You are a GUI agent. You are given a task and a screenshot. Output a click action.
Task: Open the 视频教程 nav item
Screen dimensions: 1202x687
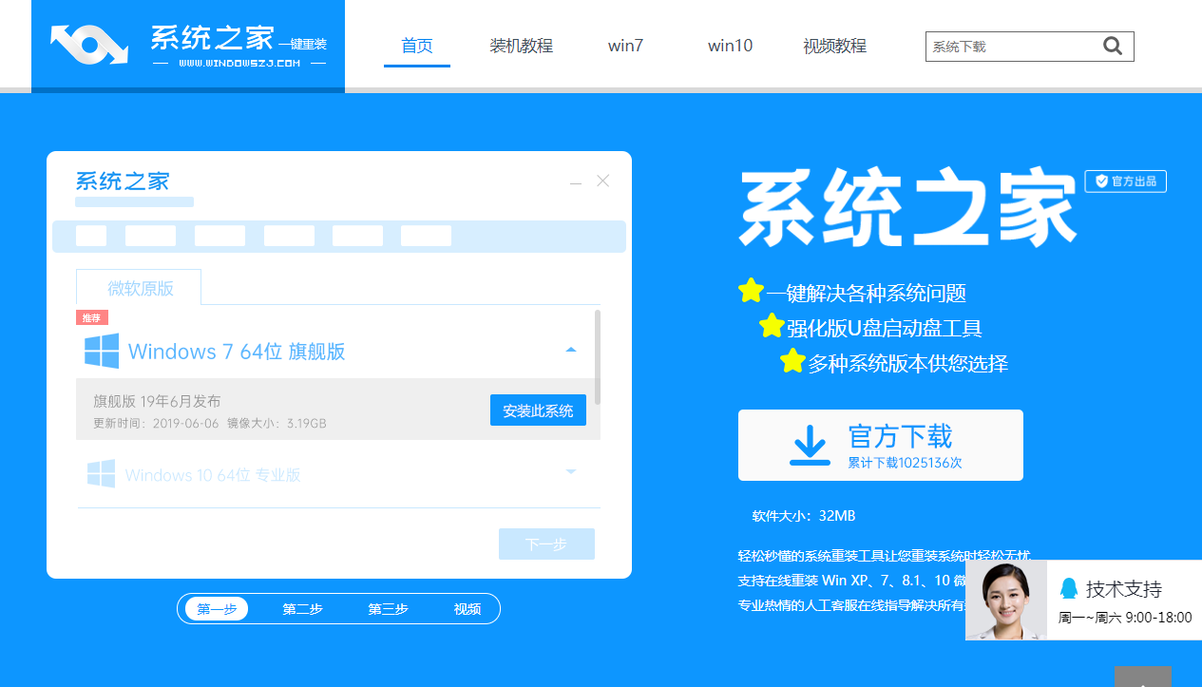click(x=835, y=46)
